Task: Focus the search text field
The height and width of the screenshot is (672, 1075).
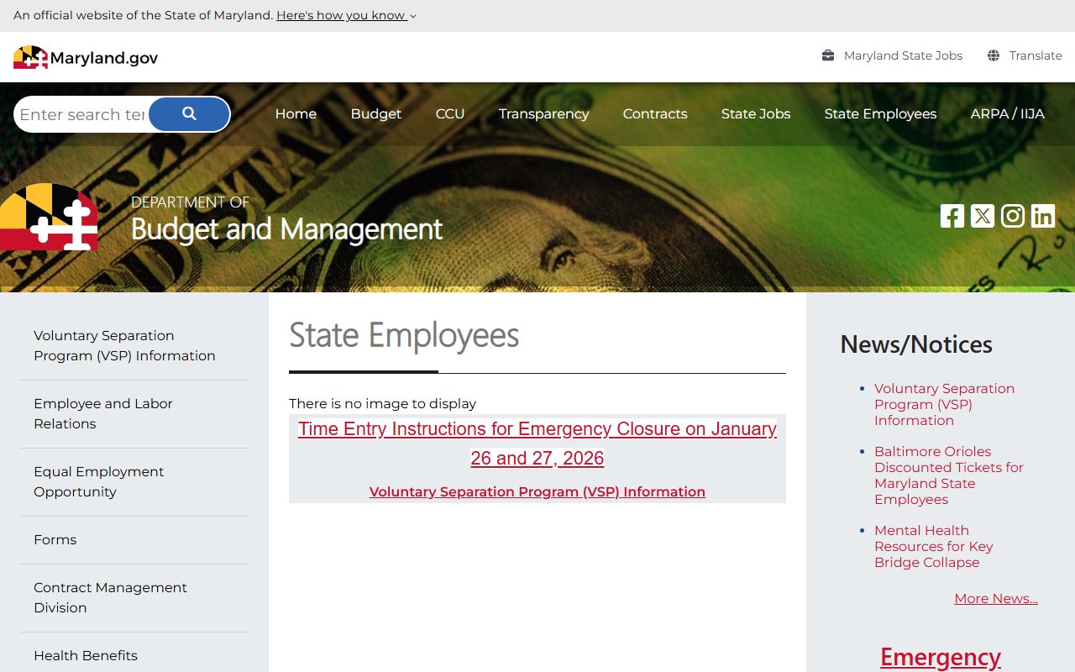Action: (x=81, y=114)
